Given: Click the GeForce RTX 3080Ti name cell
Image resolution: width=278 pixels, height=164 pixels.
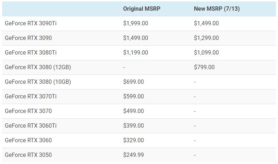Looking at the screenshot, I should 31,52.
